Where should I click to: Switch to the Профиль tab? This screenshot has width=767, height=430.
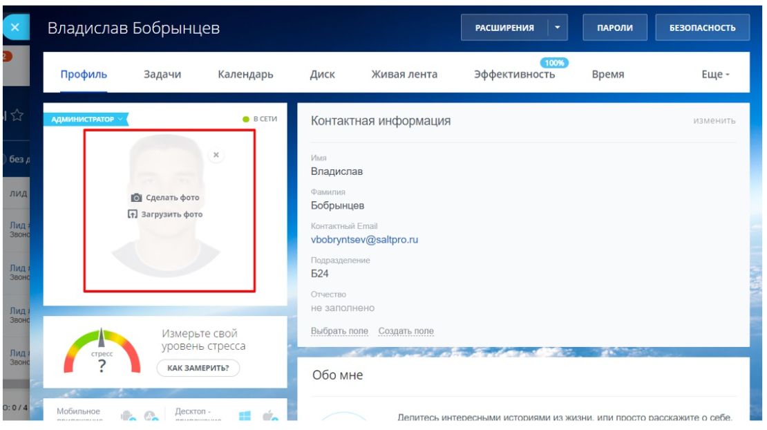[x=84, y=75]
